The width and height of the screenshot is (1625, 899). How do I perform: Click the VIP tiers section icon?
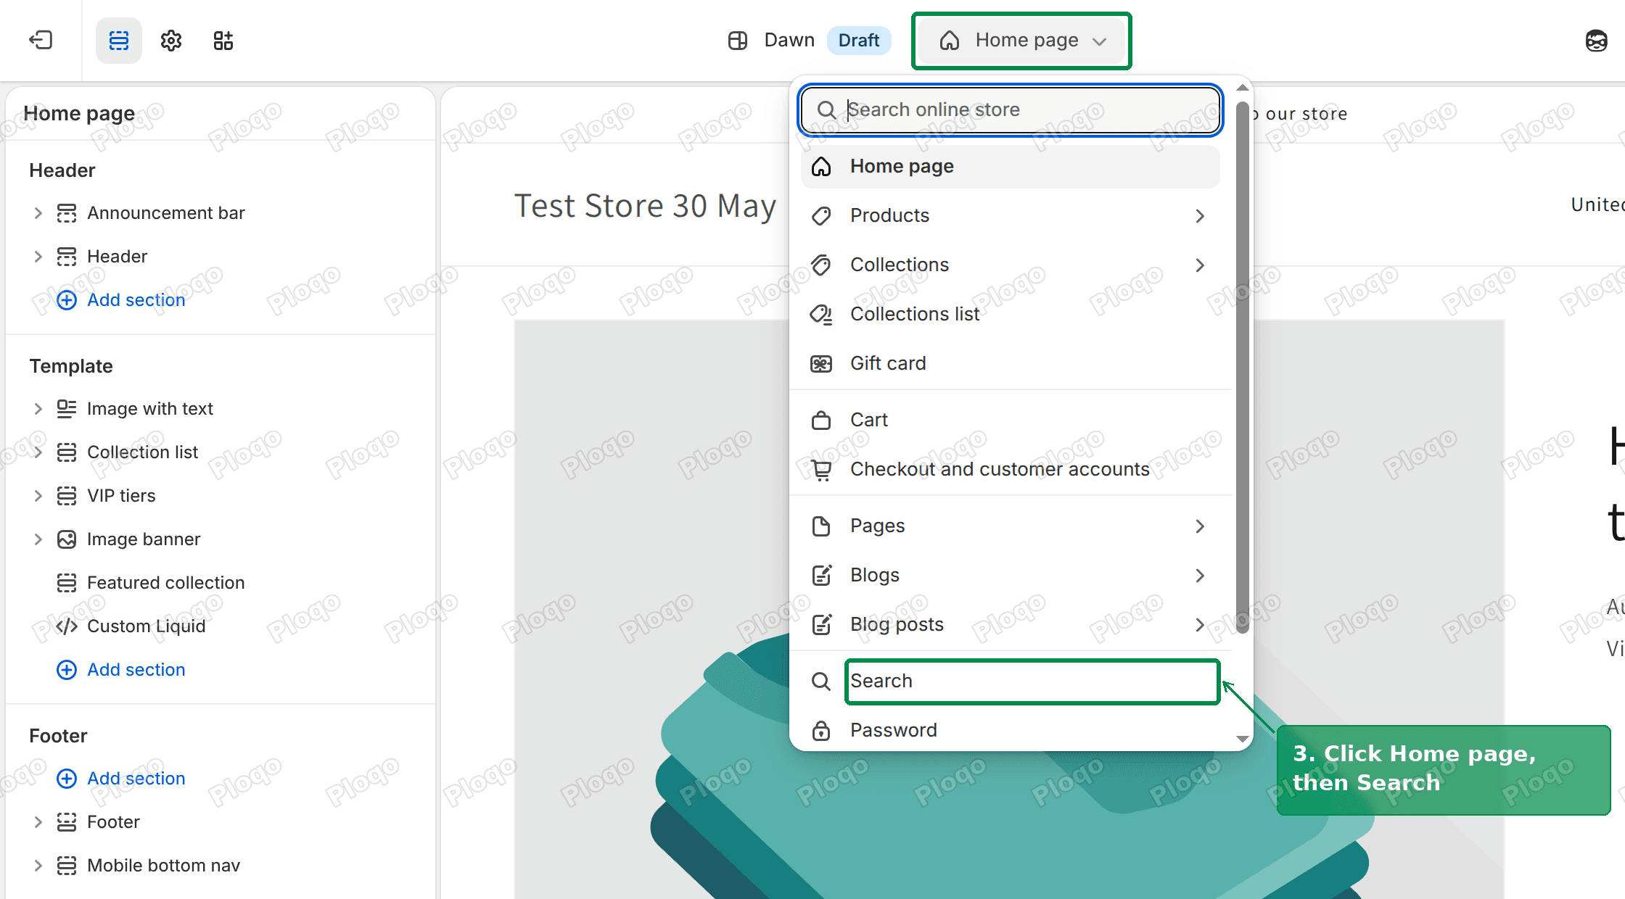pos(67,496)
